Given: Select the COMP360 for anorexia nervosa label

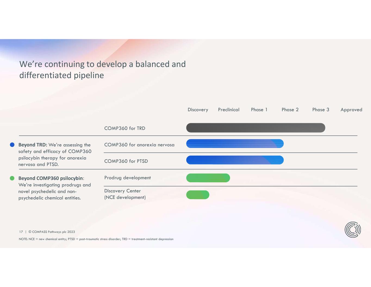Looking at the screenshot, I should [x=139, y=145].
